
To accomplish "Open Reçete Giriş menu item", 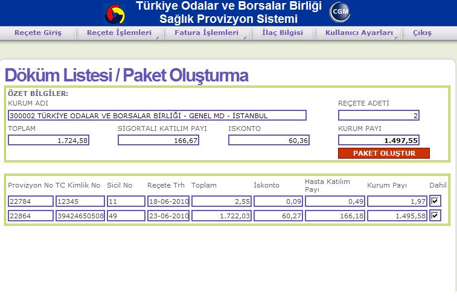I will click(38, 33).
